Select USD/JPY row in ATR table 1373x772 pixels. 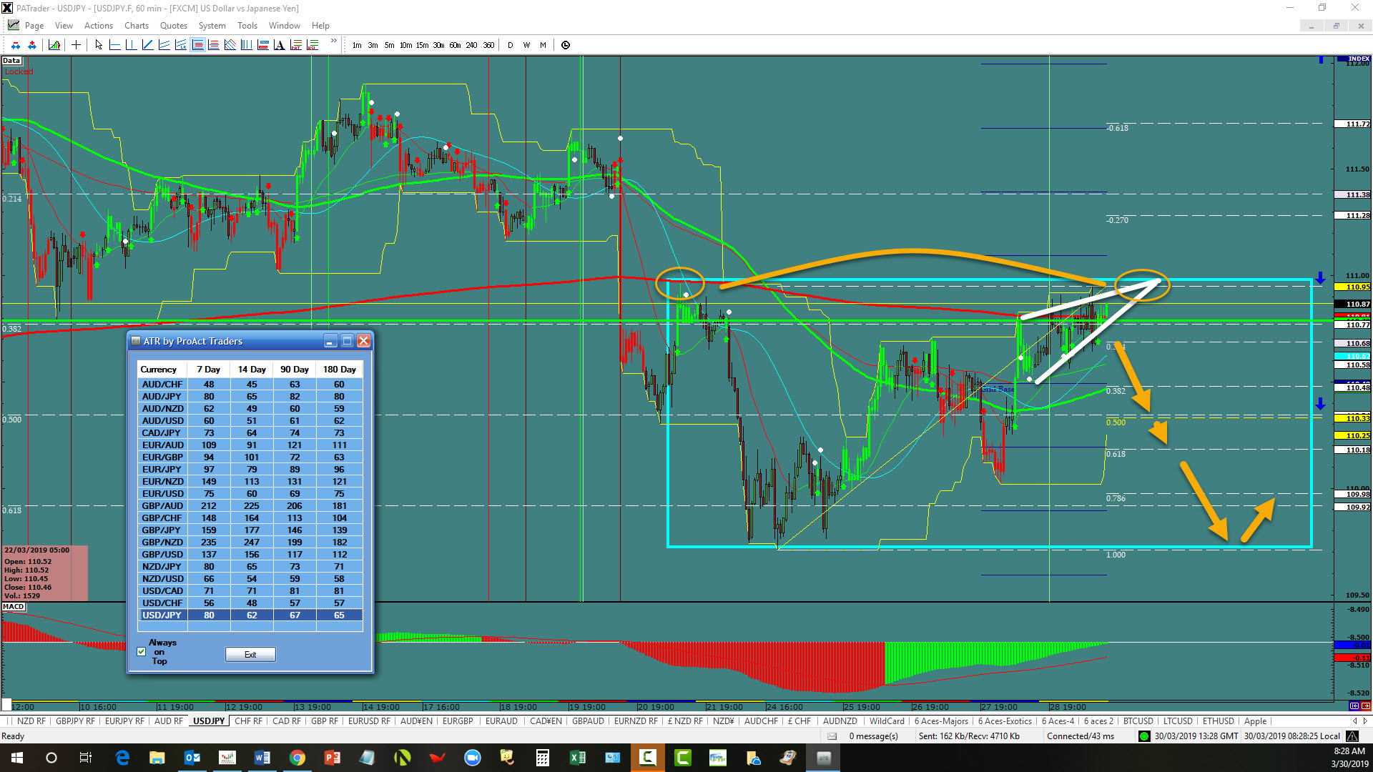[250, 615]
